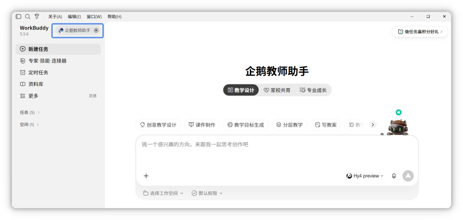
Task: Open 定时任务 in the sidebar
Action: coord(58,72)
